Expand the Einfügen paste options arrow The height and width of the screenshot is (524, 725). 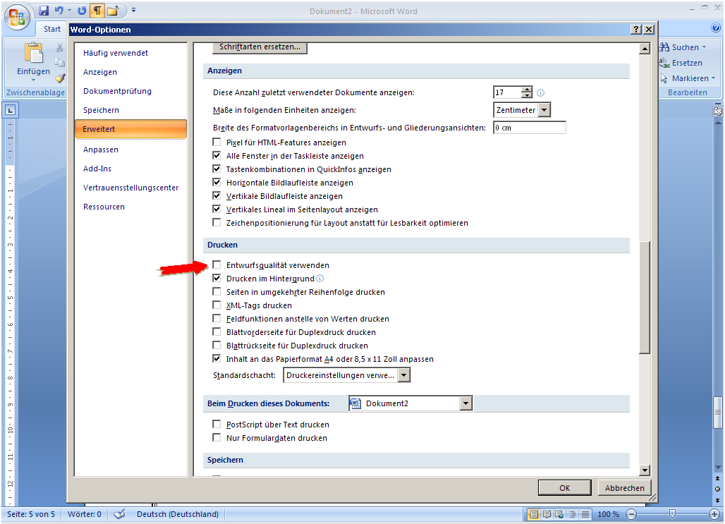pos(33,80)
